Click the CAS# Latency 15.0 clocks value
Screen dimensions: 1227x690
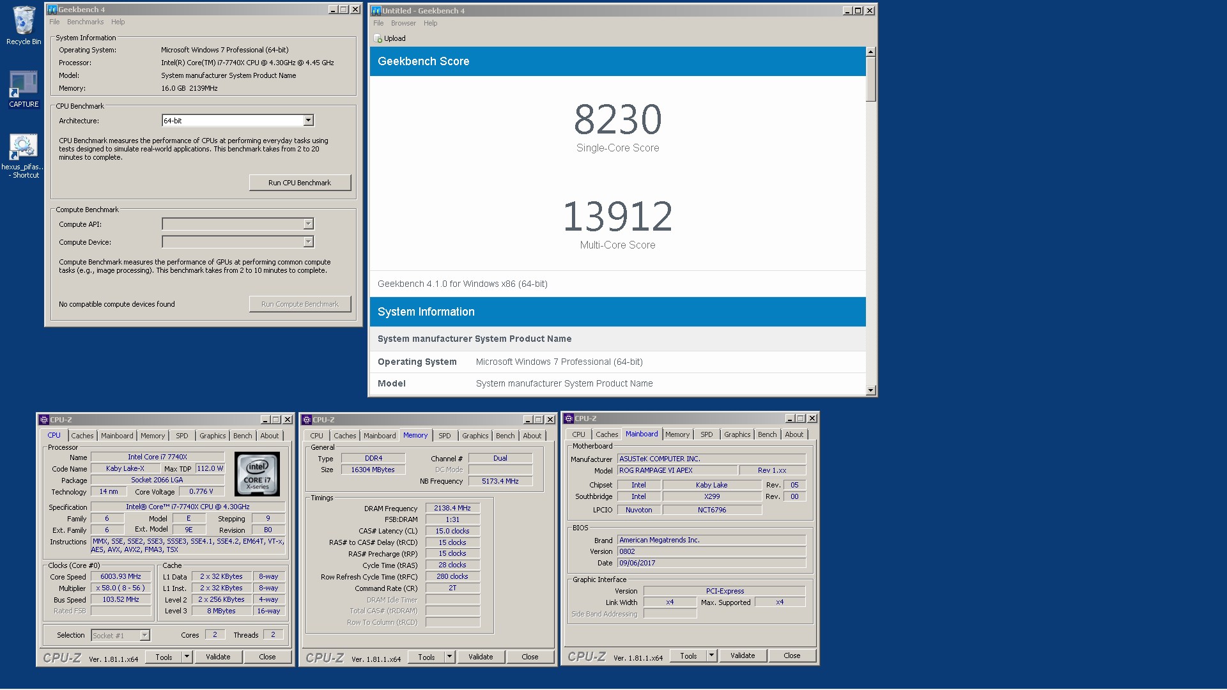[x=452, y=531]
